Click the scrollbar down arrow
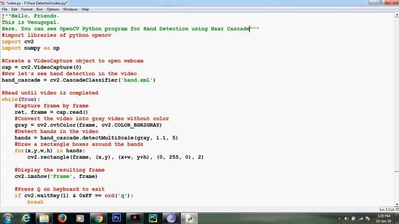The height and width of the screenshot is (224, 399). click(x=397, y=205)
